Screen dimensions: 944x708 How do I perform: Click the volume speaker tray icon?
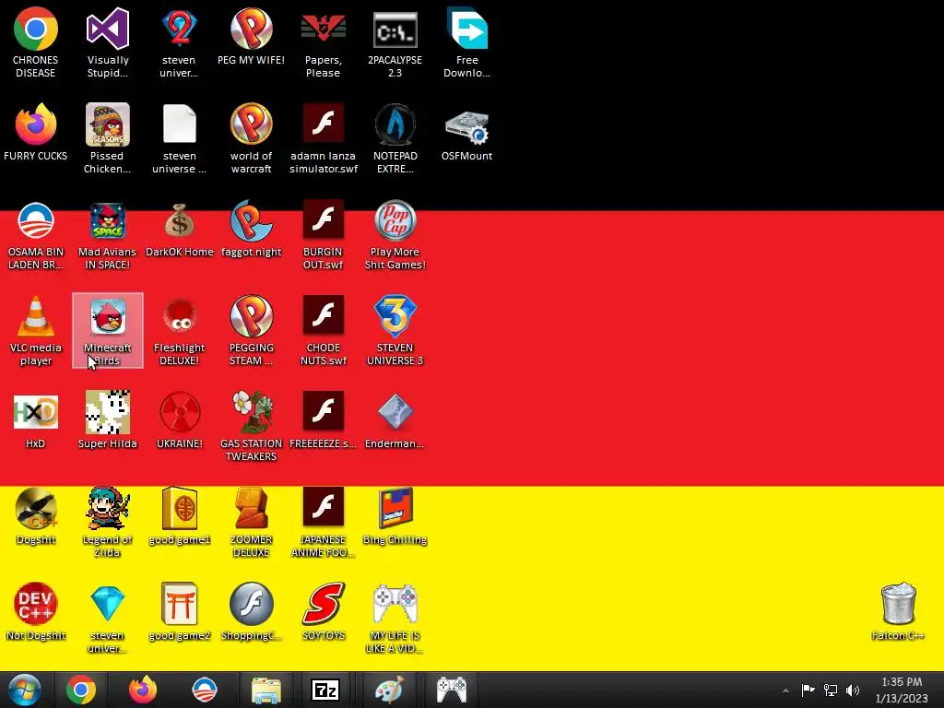pyautogui.click(x=853, y=690)
